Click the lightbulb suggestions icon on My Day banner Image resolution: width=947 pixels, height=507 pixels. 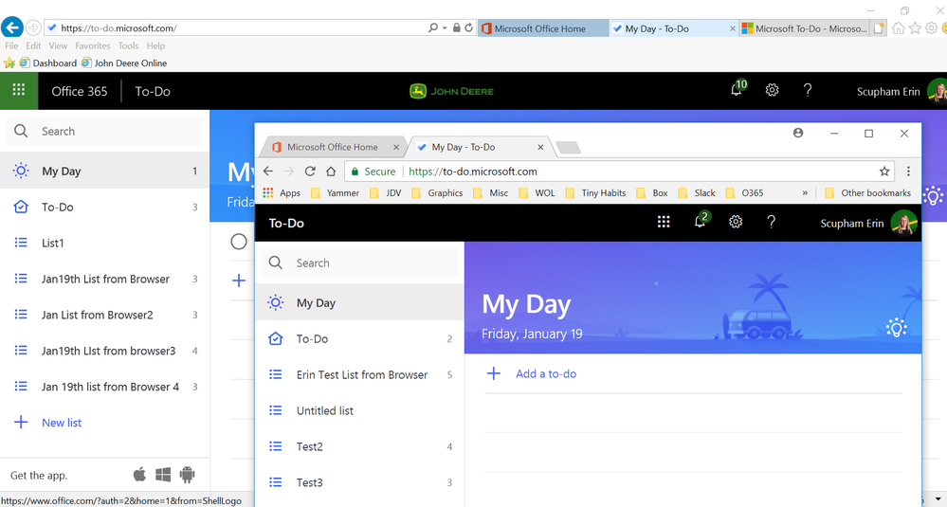[x=896, y=328]
